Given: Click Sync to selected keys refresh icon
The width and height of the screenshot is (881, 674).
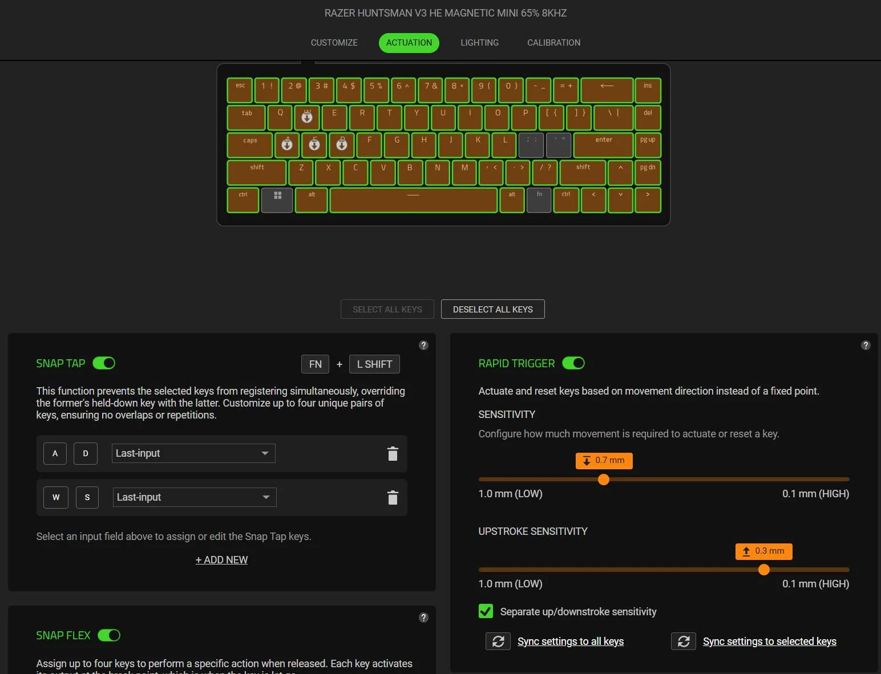Looking at the screenshot, I should pos(684,641).
